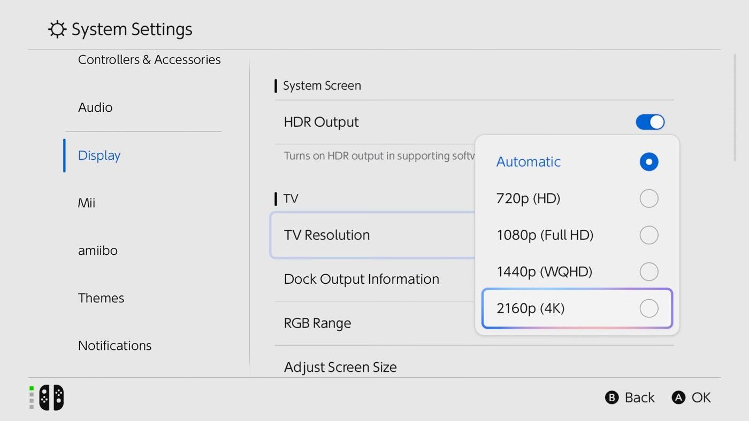749x421 pixels.
Task: Open Adjust Screen Size
Action: point(340,367)
